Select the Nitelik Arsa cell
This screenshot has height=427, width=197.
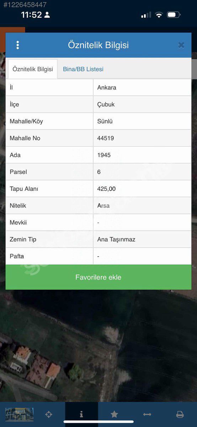(x=142, y=206)
